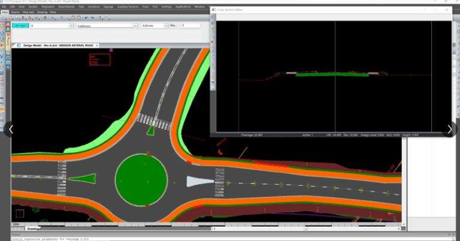Select the Drawing sheet tab below the canvas

[33, 228]
